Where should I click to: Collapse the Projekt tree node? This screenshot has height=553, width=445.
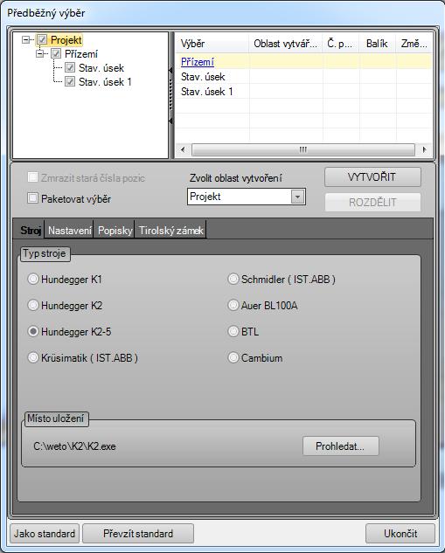[x=25, y=39]
